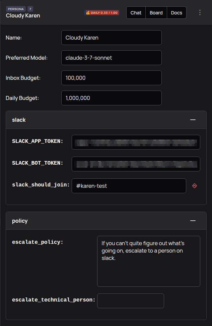Collapse the policy section
The image size is (212, 326).
click(193, 221)
